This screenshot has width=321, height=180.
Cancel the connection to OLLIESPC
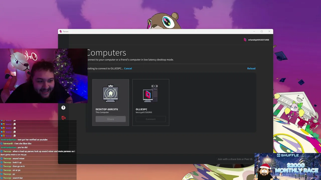coord(128,68)
